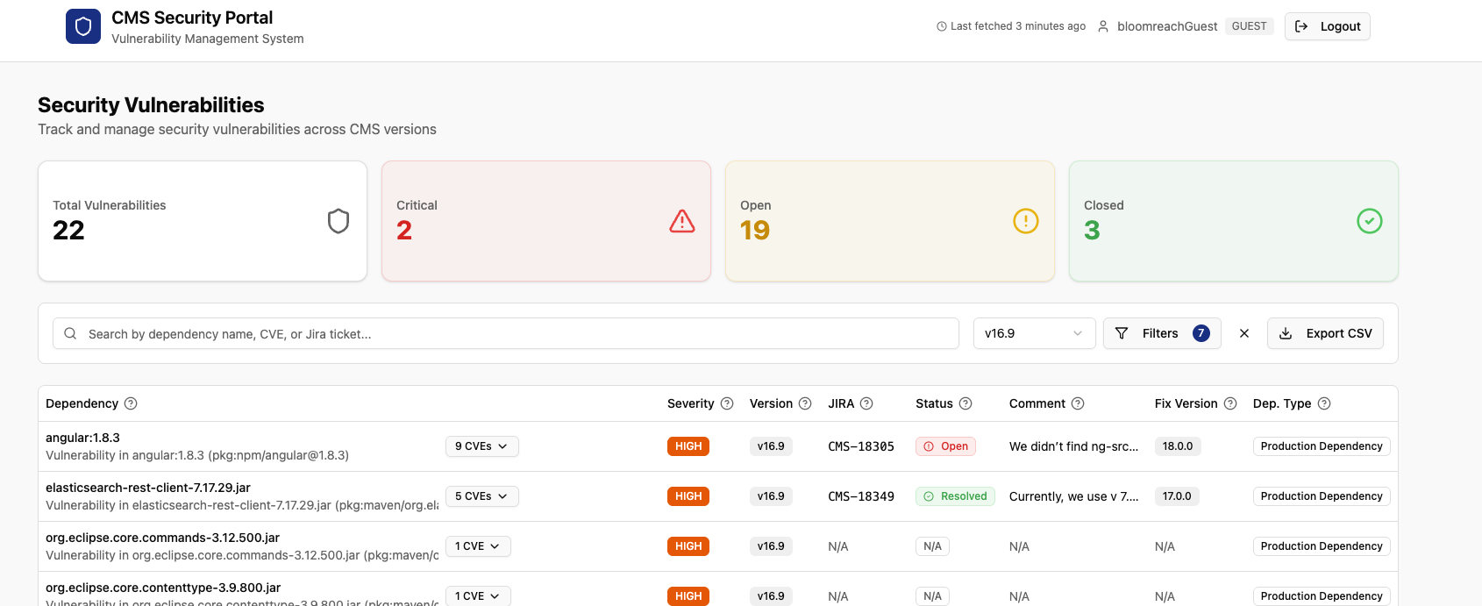Click help icon next to Version header
This screenshot has width=1482, height=606.
(x=805, y=403)
